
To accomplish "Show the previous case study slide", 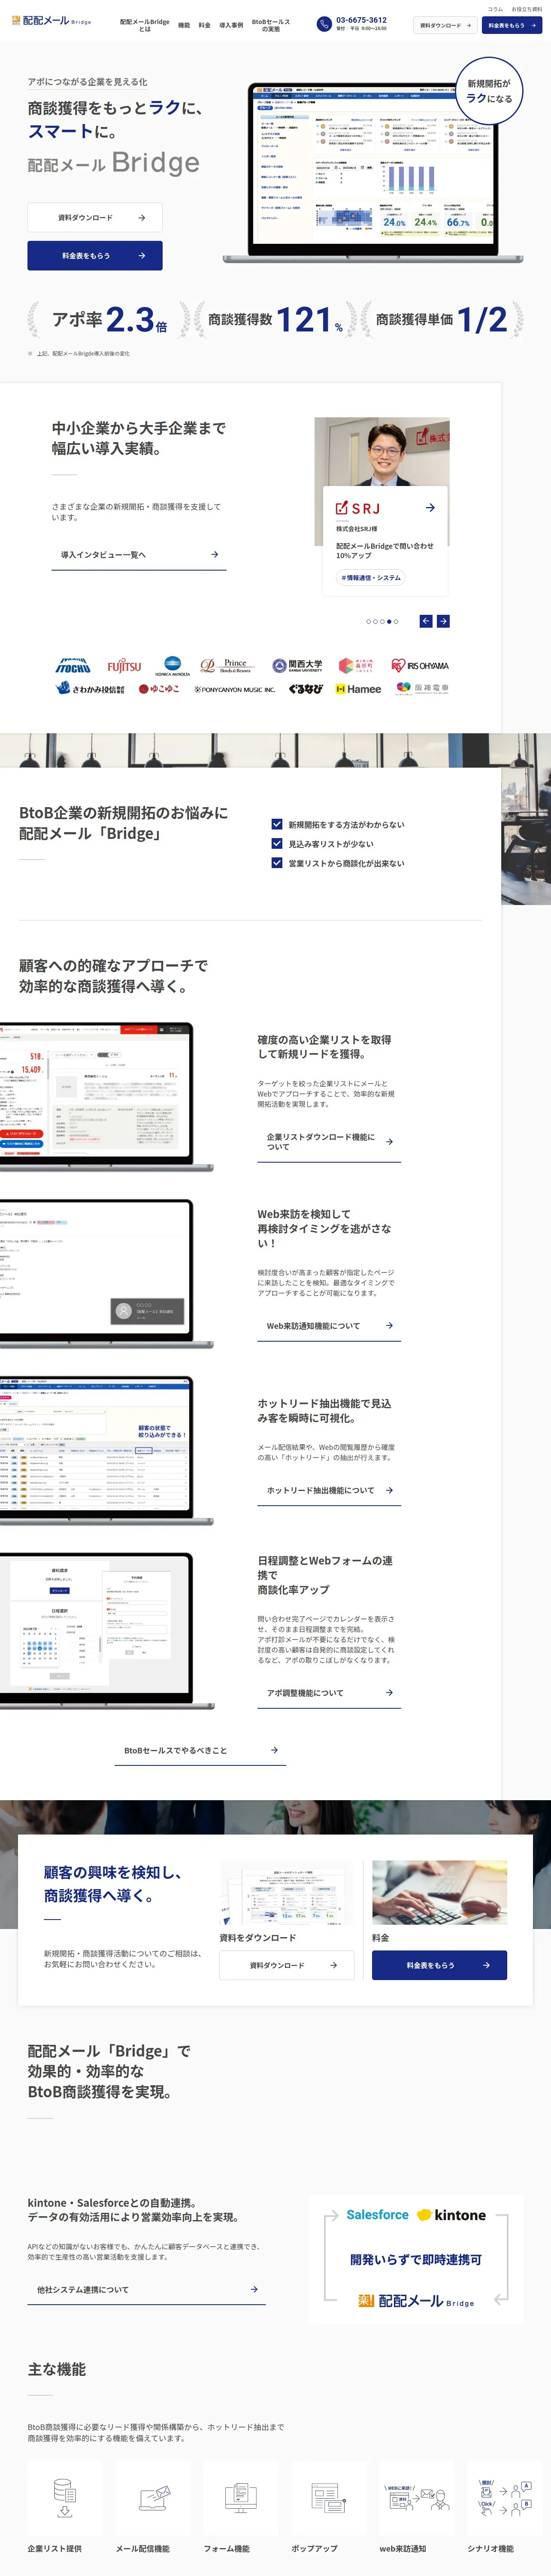I will [x=426, y=621].
